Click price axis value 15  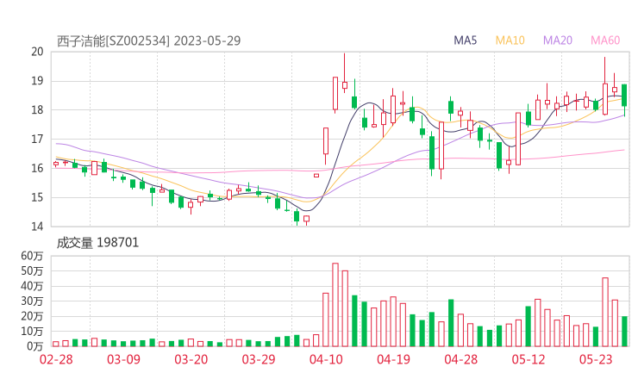(37, 197)
